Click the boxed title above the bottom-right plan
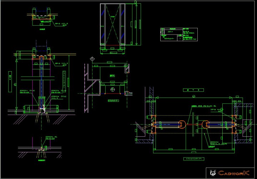Viewport: 257px width, 179px height. (x=193, y=90)
